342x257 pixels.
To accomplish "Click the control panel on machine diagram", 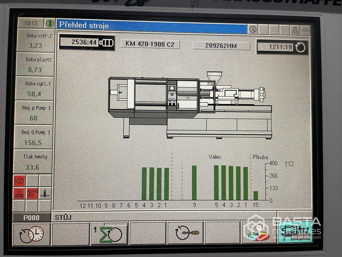I will [x=172, y=95].
